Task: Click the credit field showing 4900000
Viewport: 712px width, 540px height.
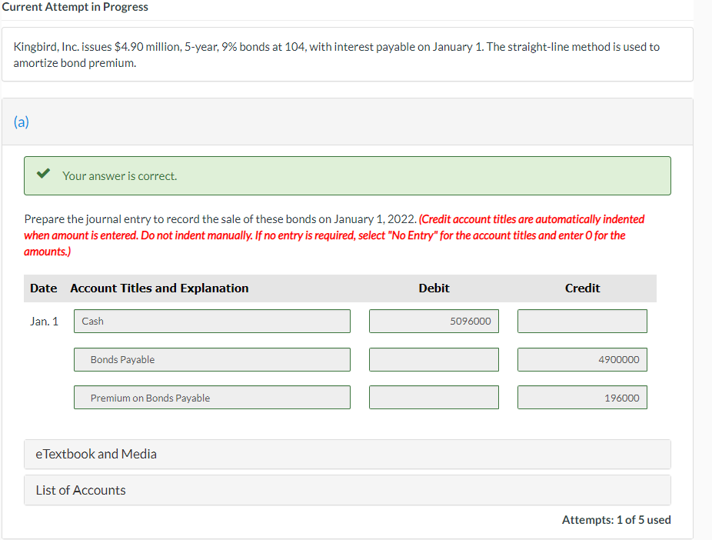Action: [x=582, y=360]
